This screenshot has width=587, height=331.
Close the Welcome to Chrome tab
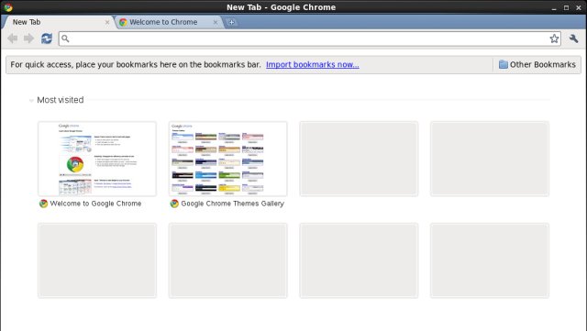(x=216, y=22)
